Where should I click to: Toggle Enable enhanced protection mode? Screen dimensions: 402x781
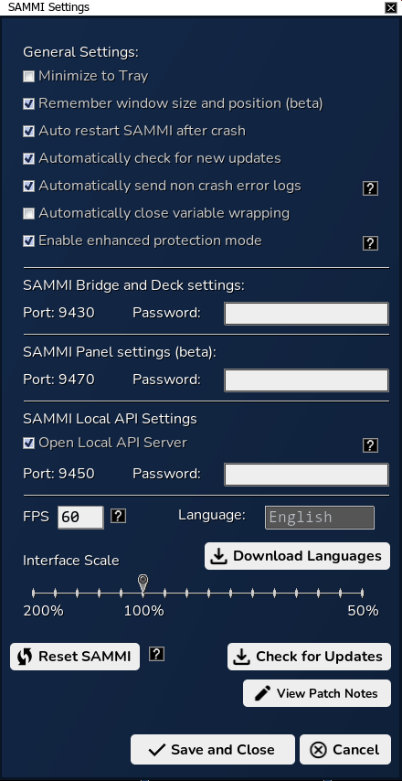(x=29, y=241)
